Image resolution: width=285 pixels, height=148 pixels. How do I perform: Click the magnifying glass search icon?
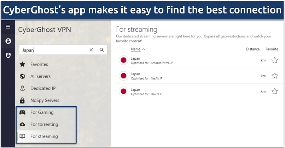point(101,50)
